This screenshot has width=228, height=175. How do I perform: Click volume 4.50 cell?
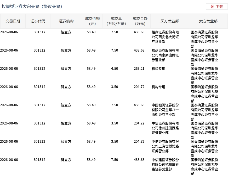click(115, 69)
